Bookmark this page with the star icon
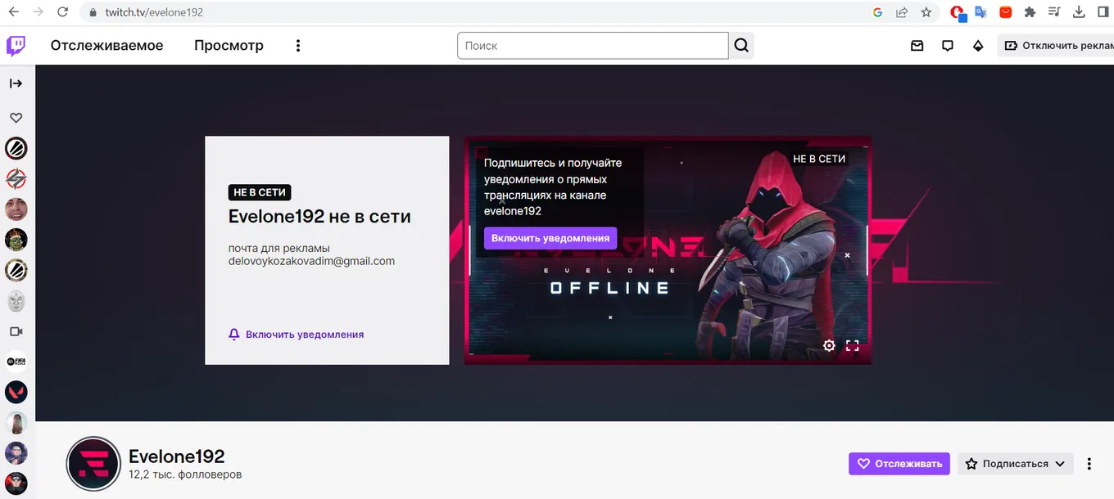1114x499 pixels. (926, 12)
